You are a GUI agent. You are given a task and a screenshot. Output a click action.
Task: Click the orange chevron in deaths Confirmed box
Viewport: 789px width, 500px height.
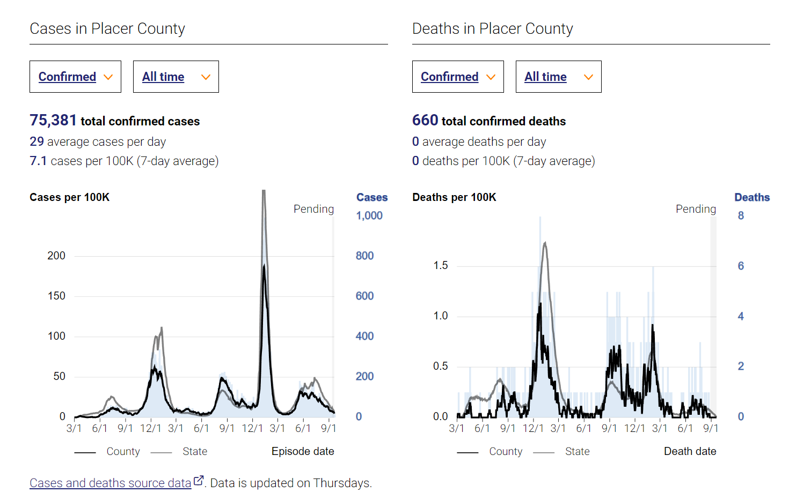point(491,77)
